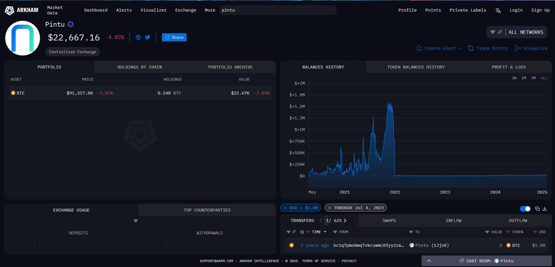Viewport: 555px width, 267px height.
Task: Download transfers with the download icon
Action: 544,209
